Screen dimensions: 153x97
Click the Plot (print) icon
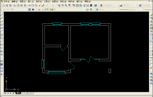15,5
